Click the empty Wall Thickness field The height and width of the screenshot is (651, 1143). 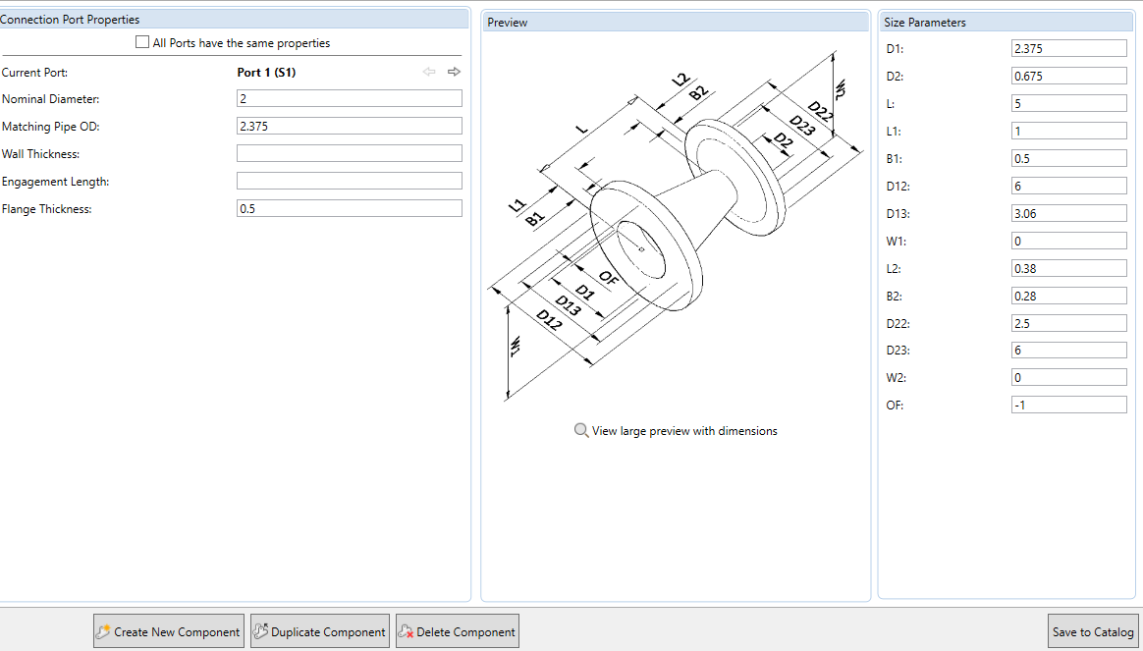click(349, 153)
